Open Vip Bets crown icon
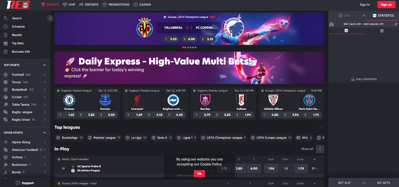399x187 pixels. [x=5, y=43]
